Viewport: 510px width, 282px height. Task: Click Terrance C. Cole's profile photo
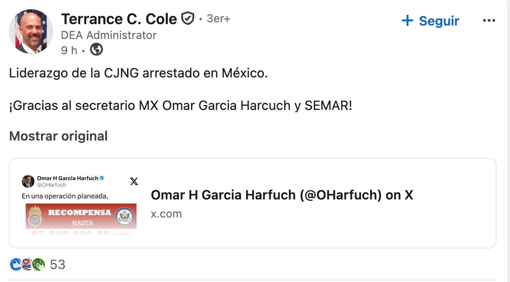31,32
